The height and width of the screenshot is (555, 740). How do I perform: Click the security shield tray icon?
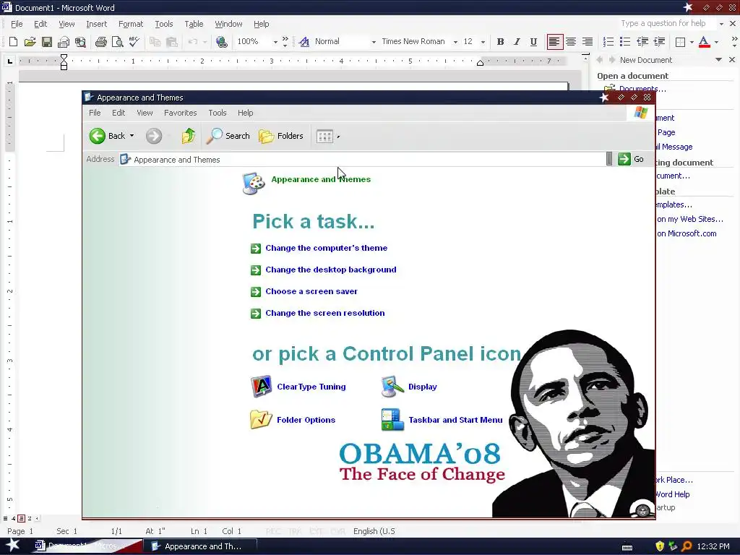660,546
